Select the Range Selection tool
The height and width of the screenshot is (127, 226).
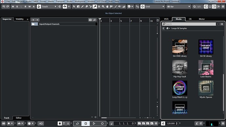point(78,7)
